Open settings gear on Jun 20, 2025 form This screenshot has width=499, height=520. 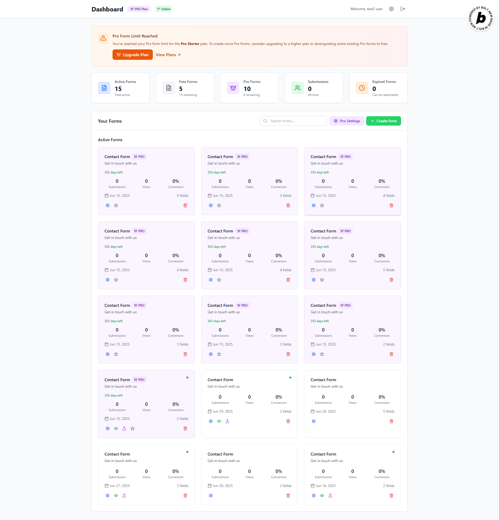pyautogui.click(x=211, y=496)
